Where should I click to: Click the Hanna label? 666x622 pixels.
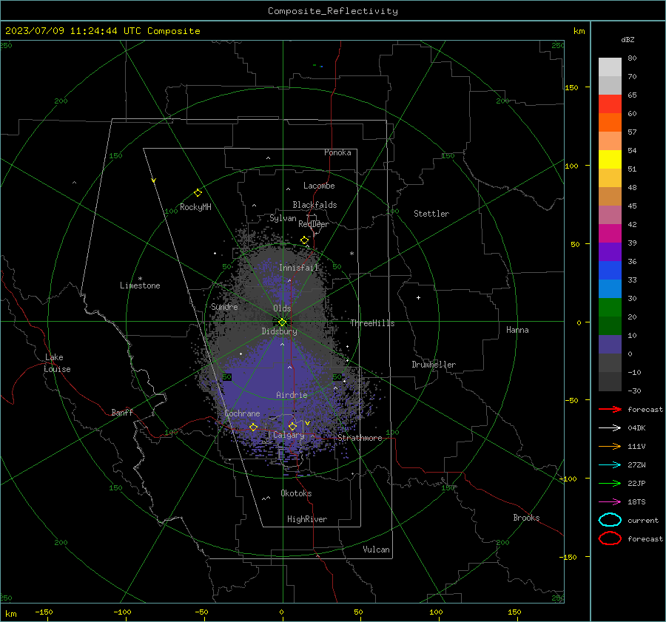coord(517,330)
